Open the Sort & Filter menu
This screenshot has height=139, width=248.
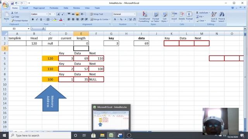[214, 17]
